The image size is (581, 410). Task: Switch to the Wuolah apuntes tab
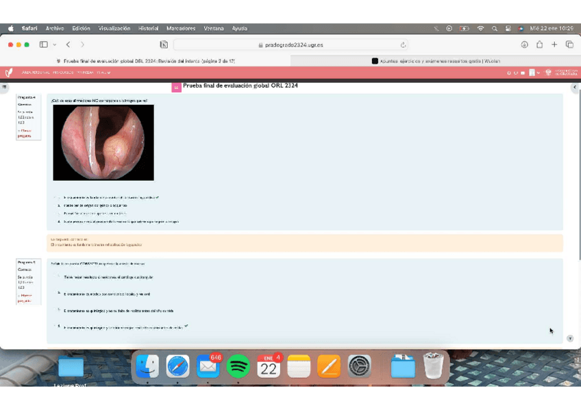pyautogui.click(x=435, y=61)
